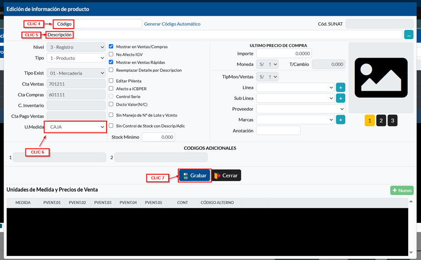This screenshot has width=421, height=260.
Task: Check the Editar PVenta option
Action: (111, 81)
